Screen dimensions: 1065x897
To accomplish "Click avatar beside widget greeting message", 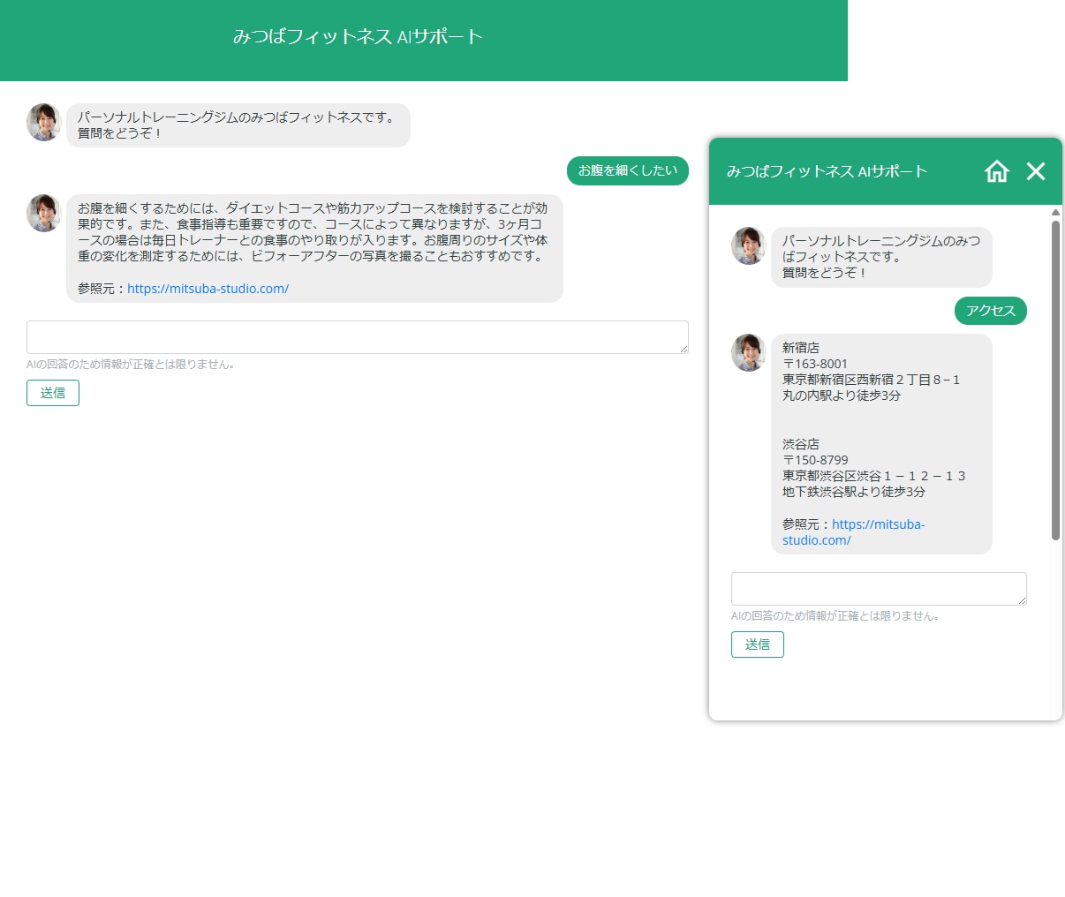I will click(x=748, y=245).
